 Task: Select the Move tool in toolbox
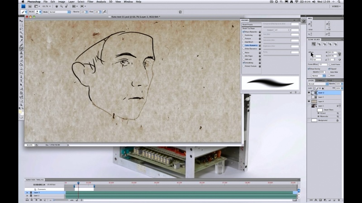coord(21,21)
